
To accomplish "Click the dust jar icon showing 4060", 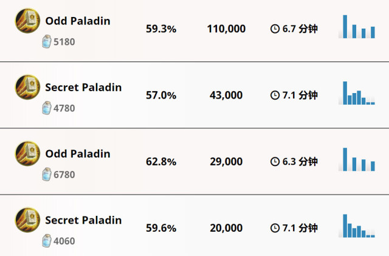I will (47, 241).
